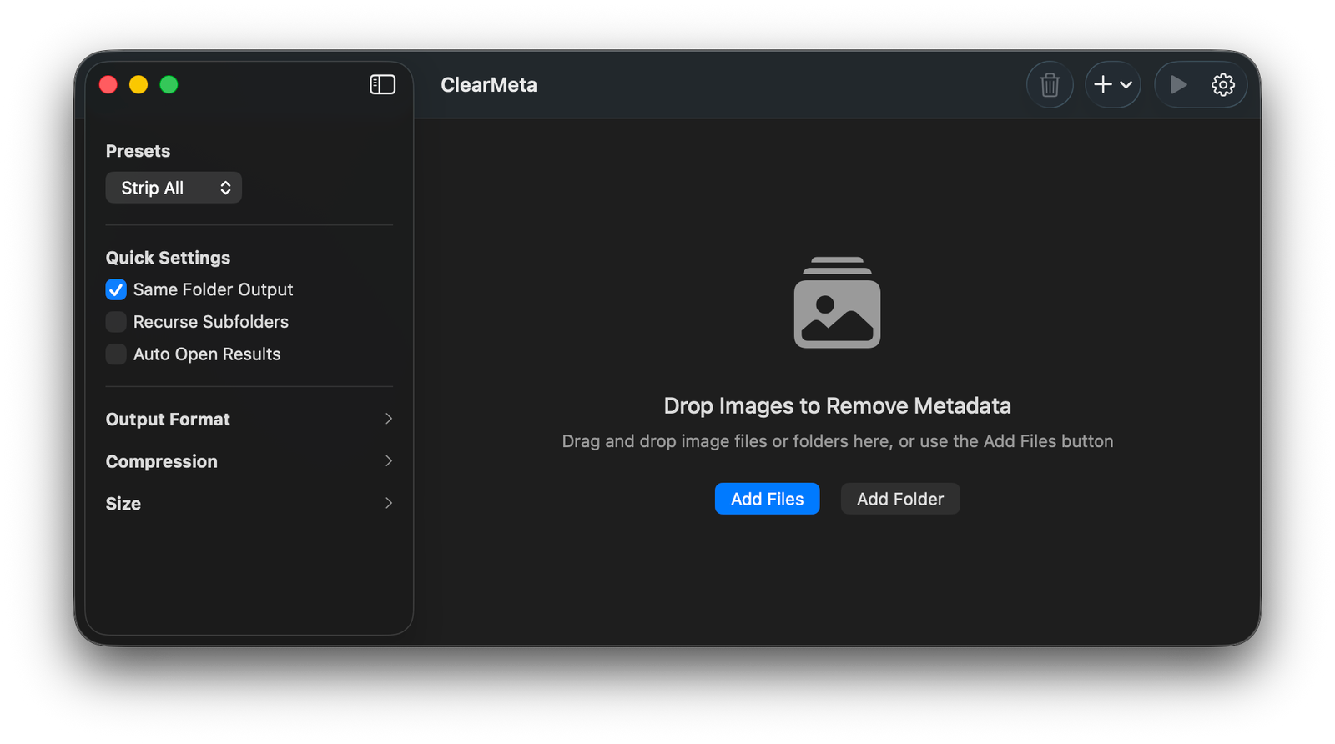Click the Add Files button
This screenshot has width=1335, height=744.
tap(767, 499)
